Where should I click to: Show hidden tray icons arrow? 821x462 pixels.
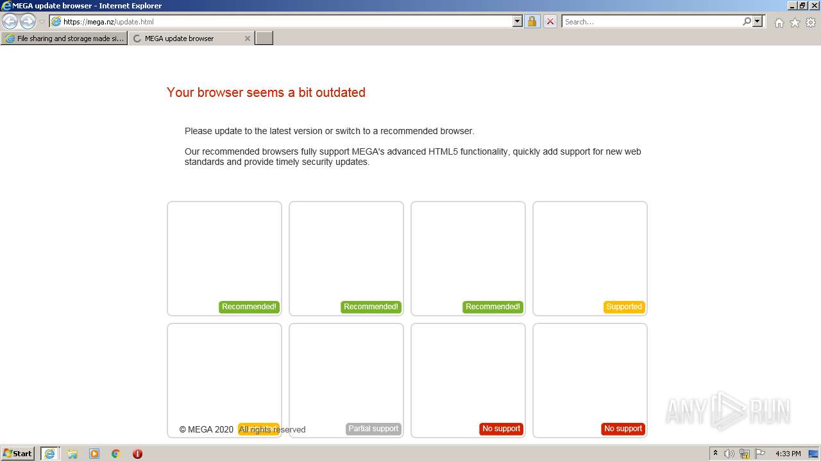715,454
